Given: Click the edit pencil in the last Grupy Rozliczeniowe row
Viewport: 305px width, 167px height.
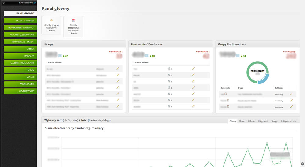Looking at the screenshot, I should point(292,106).
